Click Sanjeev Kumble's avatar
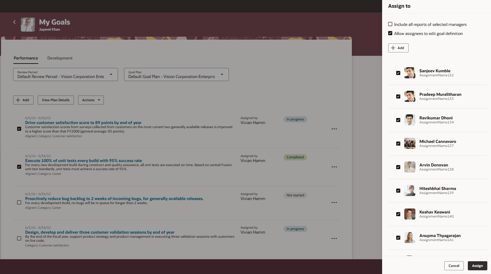 [410, 73]
